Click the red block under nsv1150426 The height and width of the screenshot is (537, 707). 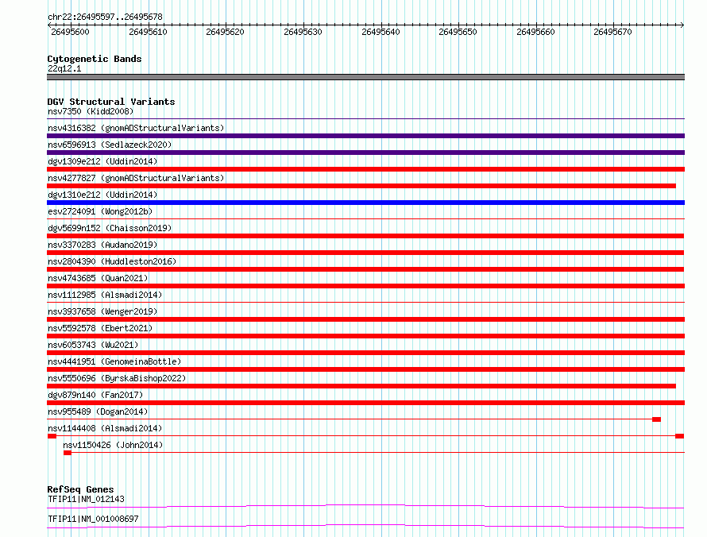68,453
